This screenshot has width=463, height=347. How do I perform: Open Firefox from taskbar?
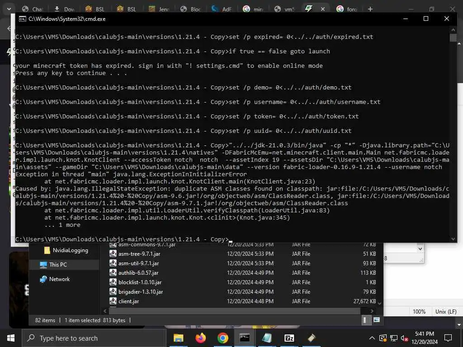pos(200,338)
